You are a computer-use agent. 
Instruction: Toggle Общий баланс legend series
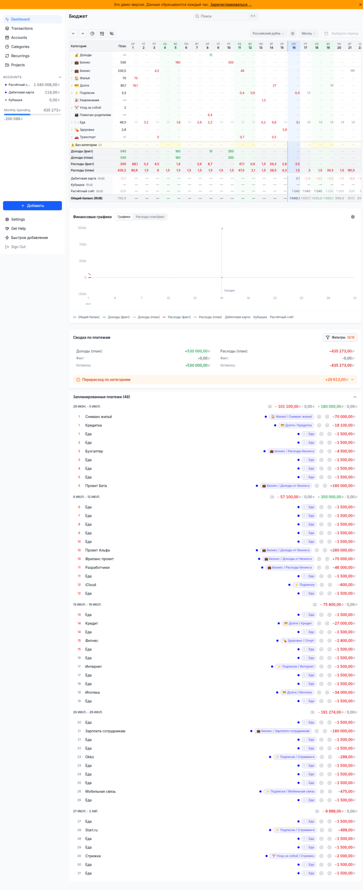[86, 317]
